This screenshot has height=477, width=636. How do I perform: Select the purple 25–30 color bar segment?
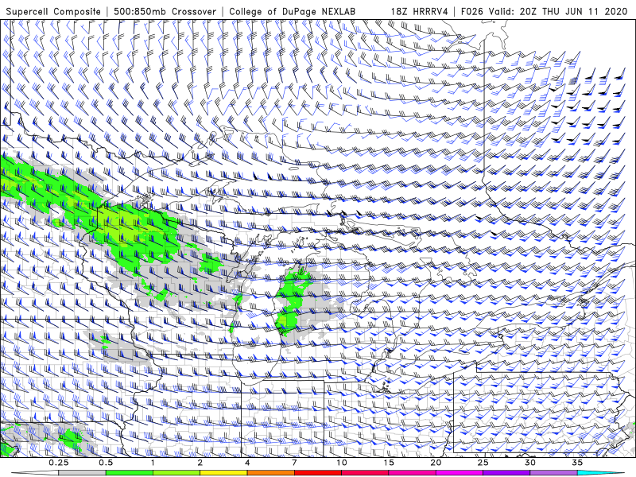point(506,473)
